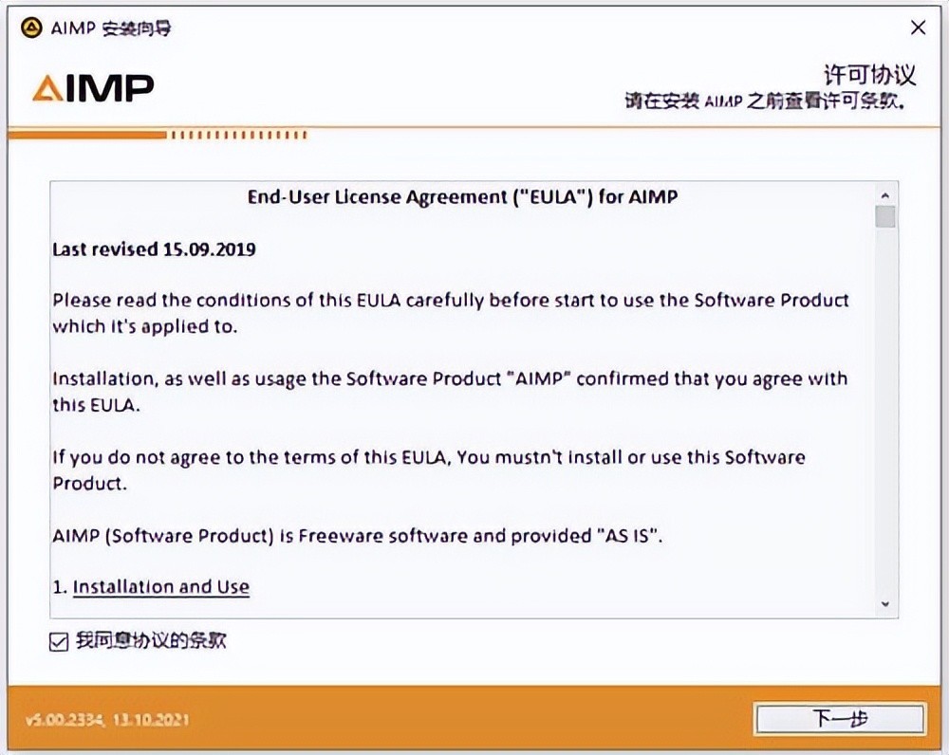Click the "Last revised 15.09.2019" line
Viewport: 949px width, 755px height.
(x=154, y=249)
